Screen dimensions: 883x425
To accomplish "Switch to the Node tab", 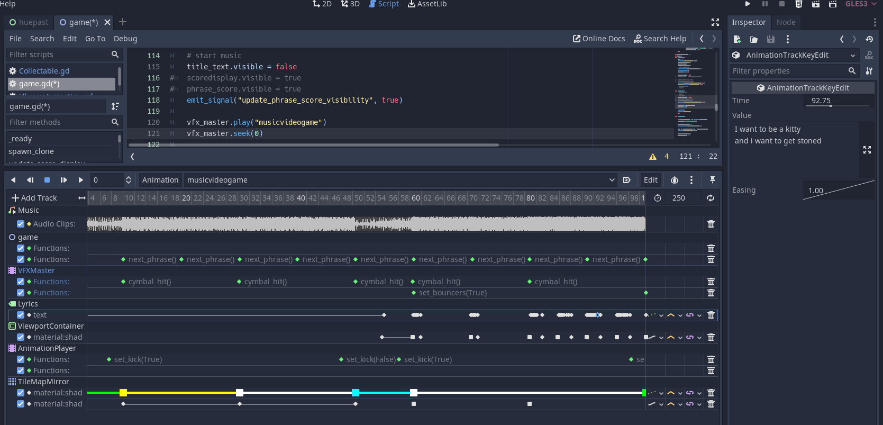I will [x=786, y=22].
